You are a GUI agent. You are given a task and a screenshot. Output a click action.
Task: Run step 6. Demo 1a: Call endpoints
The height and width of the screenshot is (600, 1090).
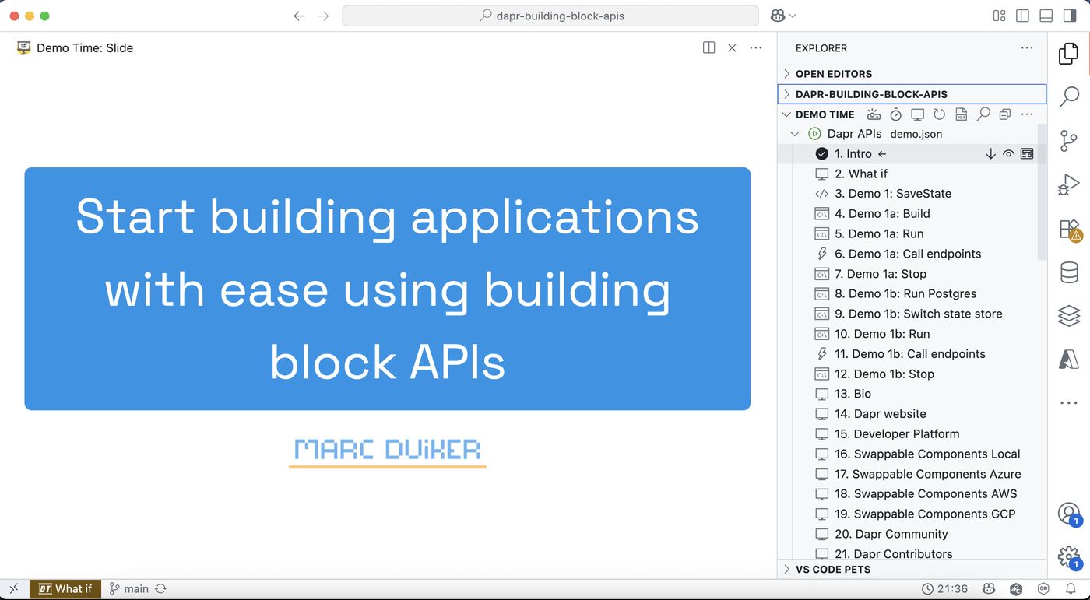[x=907, y=254]
